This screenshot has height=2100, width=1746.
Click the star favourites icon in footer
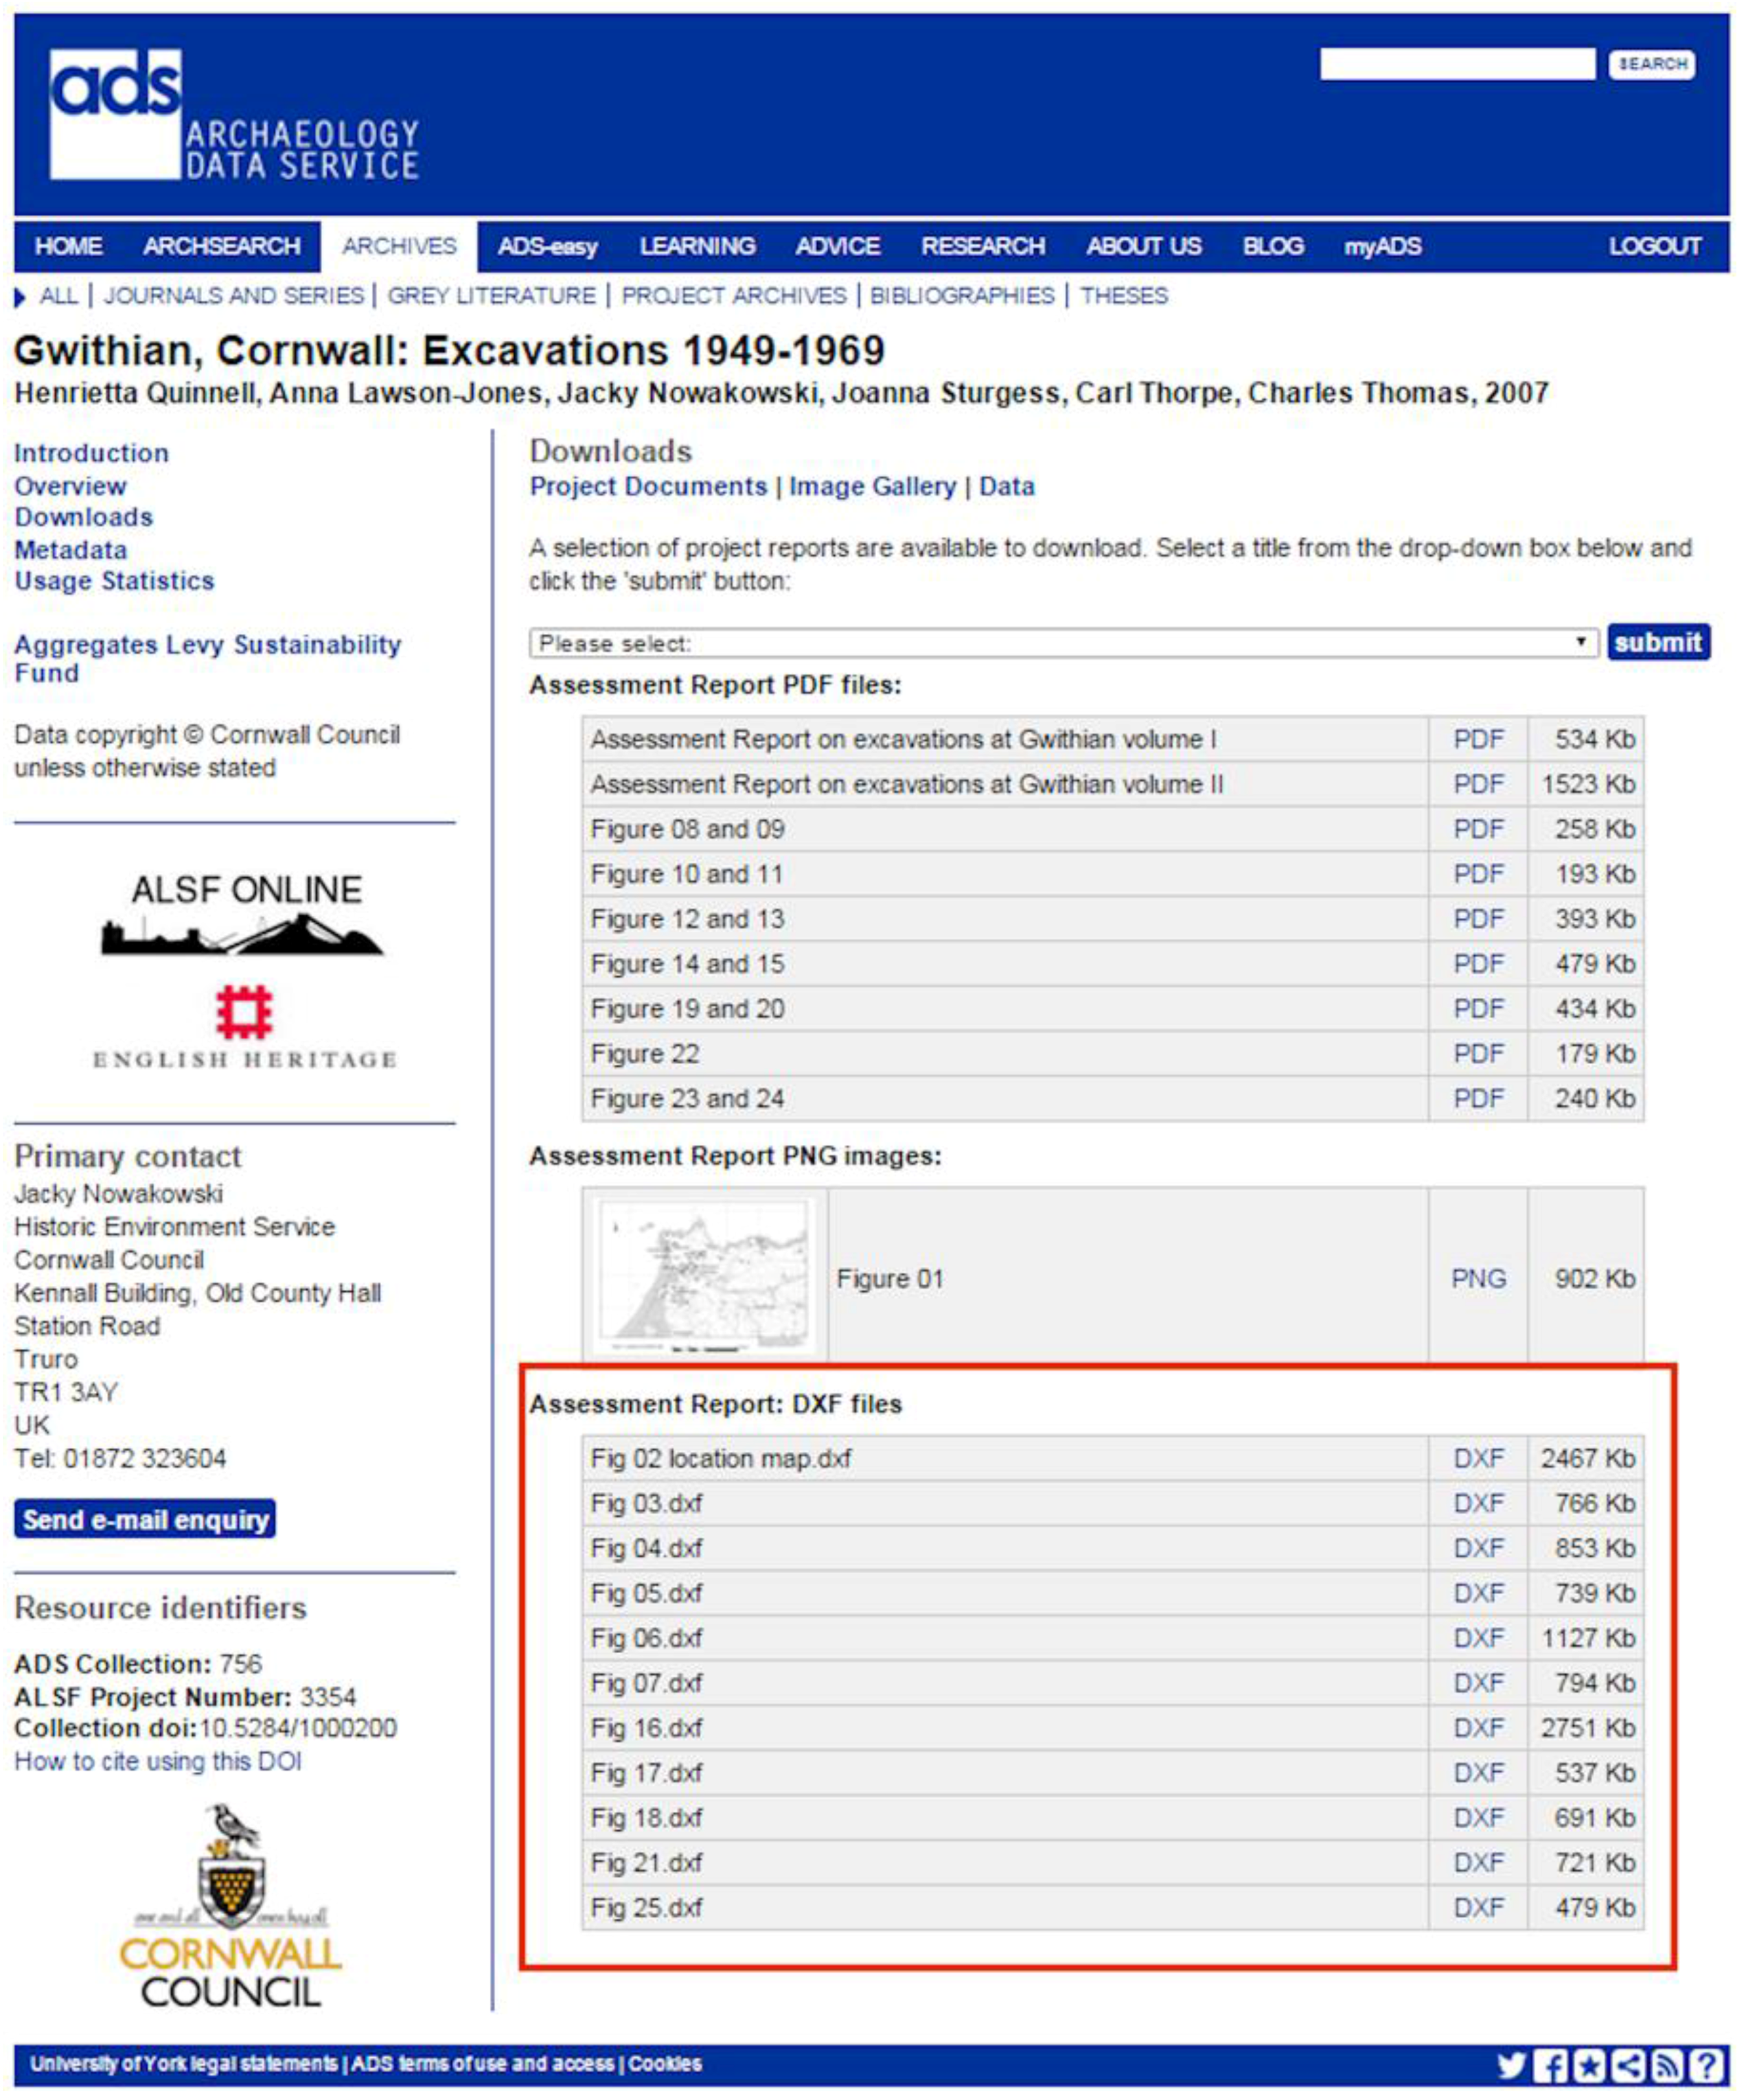tap(1589, 2065)
